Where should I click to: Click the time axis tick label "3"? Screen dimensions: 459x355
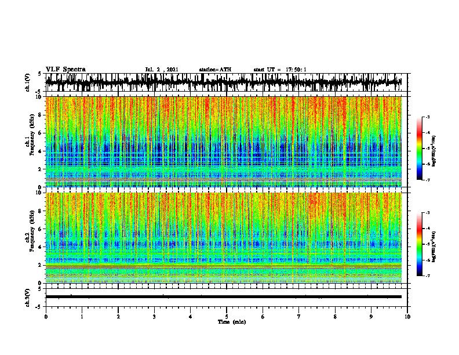click(x=154, y=317)
